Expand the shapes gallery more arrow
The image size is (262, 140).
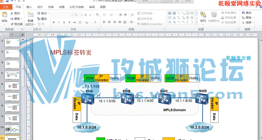point(196,22)
